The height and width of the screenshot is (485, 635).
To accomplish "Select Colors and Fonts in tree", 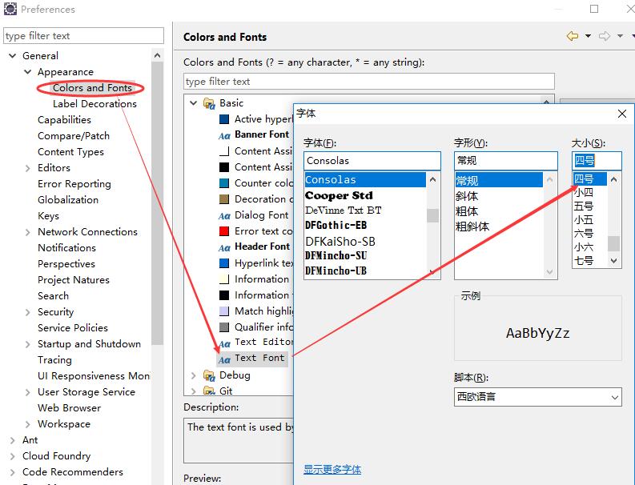I will coord(92,88).
